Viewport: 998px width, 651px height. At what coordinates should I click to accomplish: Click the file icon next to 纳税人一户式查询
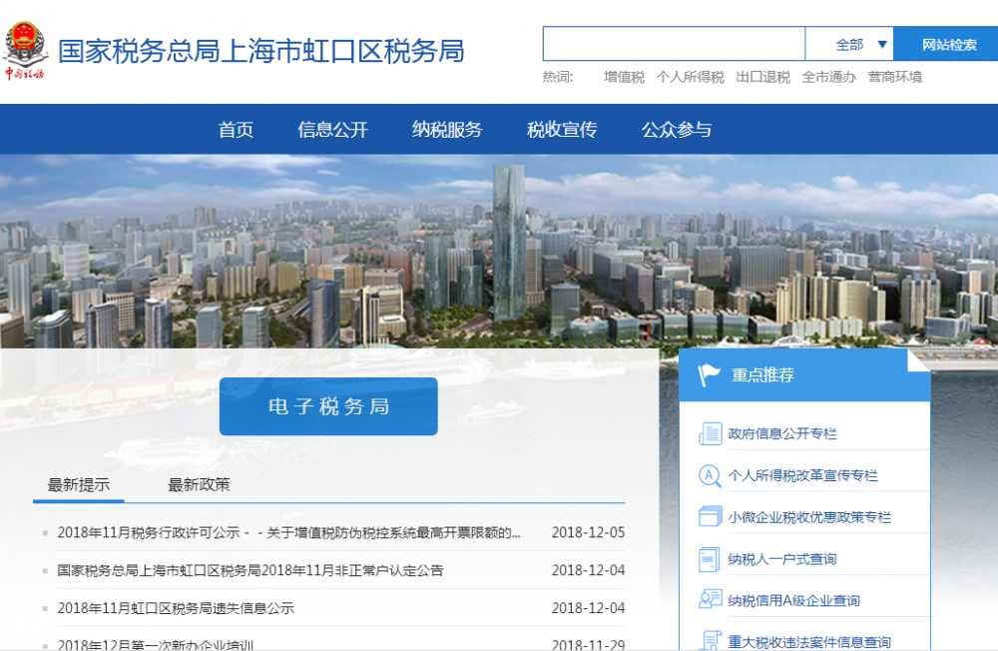[711, 559]
